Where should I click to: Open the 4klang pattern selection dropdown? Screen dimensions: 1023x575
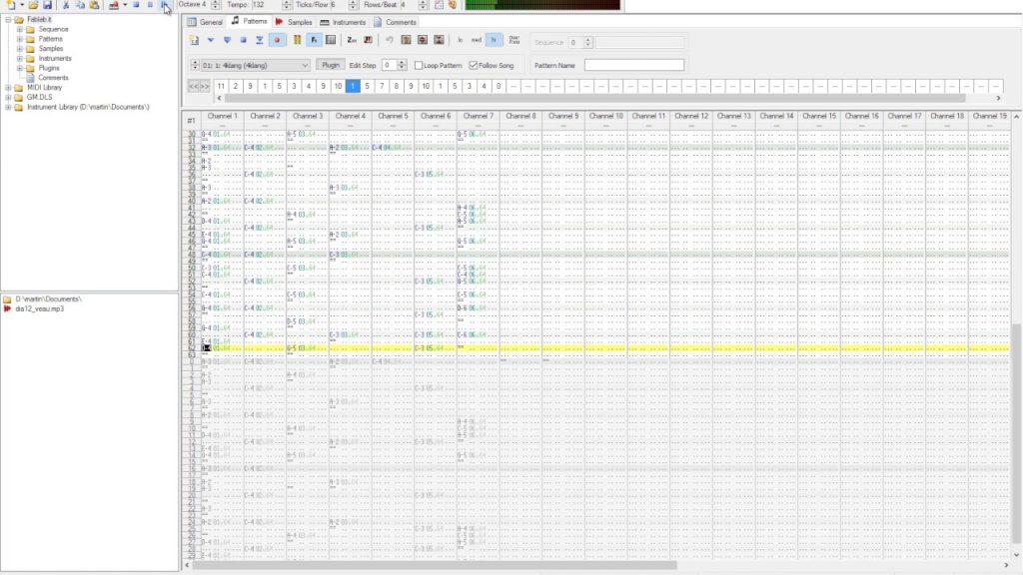coord(303,64)
